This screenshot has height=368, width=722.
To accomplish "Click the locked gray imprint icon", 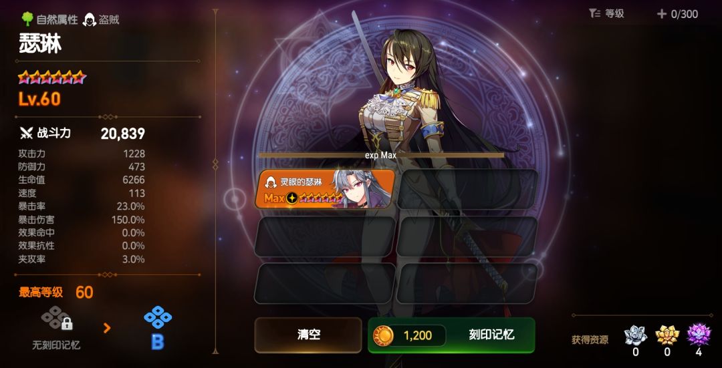I will [57, 318].
